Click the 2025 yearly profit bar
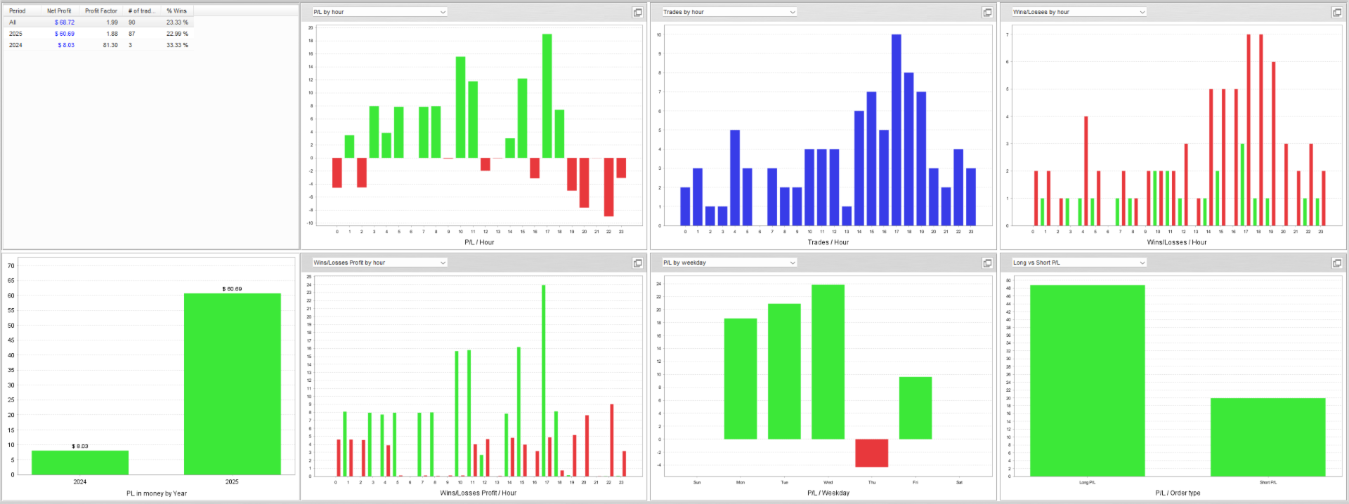The height and width of the screenshot is (504, 1349). (232, 384)
